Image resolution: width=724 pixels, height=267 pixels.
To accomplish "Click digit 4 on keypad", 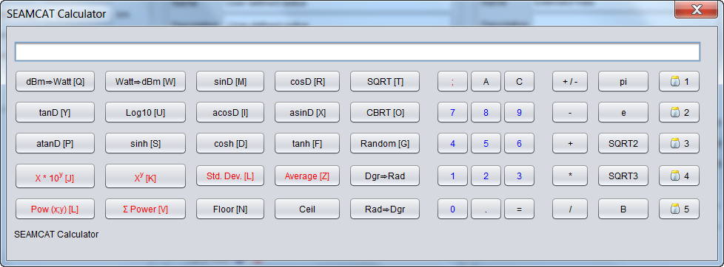I will [452, 143].
